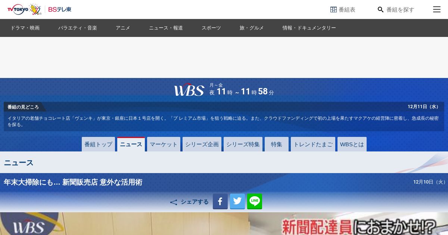Open the 旅・グルメ category
Image resolution: width=448 pixels, height=235 pixels.
tap(252, 28)
